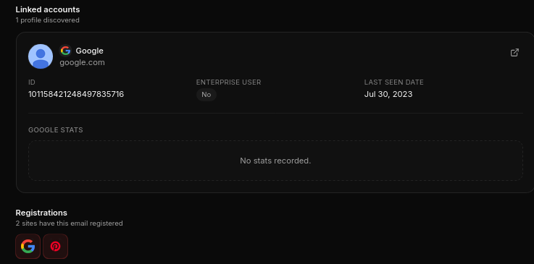Click the LAST SEEN DATE field label
The width and height of the screenshot is (534, 264).
pos(393,82)
